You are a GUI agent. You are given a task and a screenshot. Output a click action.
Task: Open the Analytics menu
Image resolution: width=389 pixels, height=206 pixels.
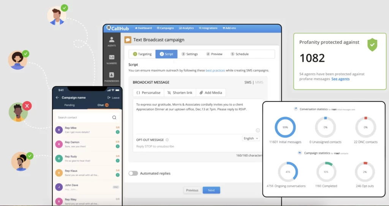[186, 28]
